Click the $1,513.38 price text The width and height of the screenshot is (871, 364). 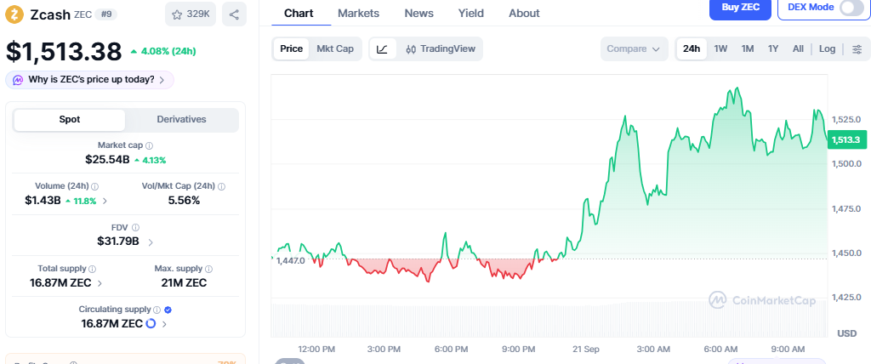63,52
